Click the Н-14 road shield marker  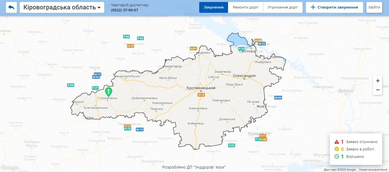[201, 95]
